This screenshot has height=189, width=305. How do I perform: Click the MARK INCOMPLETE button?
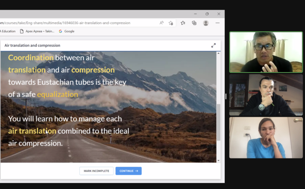tap(97, 171)
